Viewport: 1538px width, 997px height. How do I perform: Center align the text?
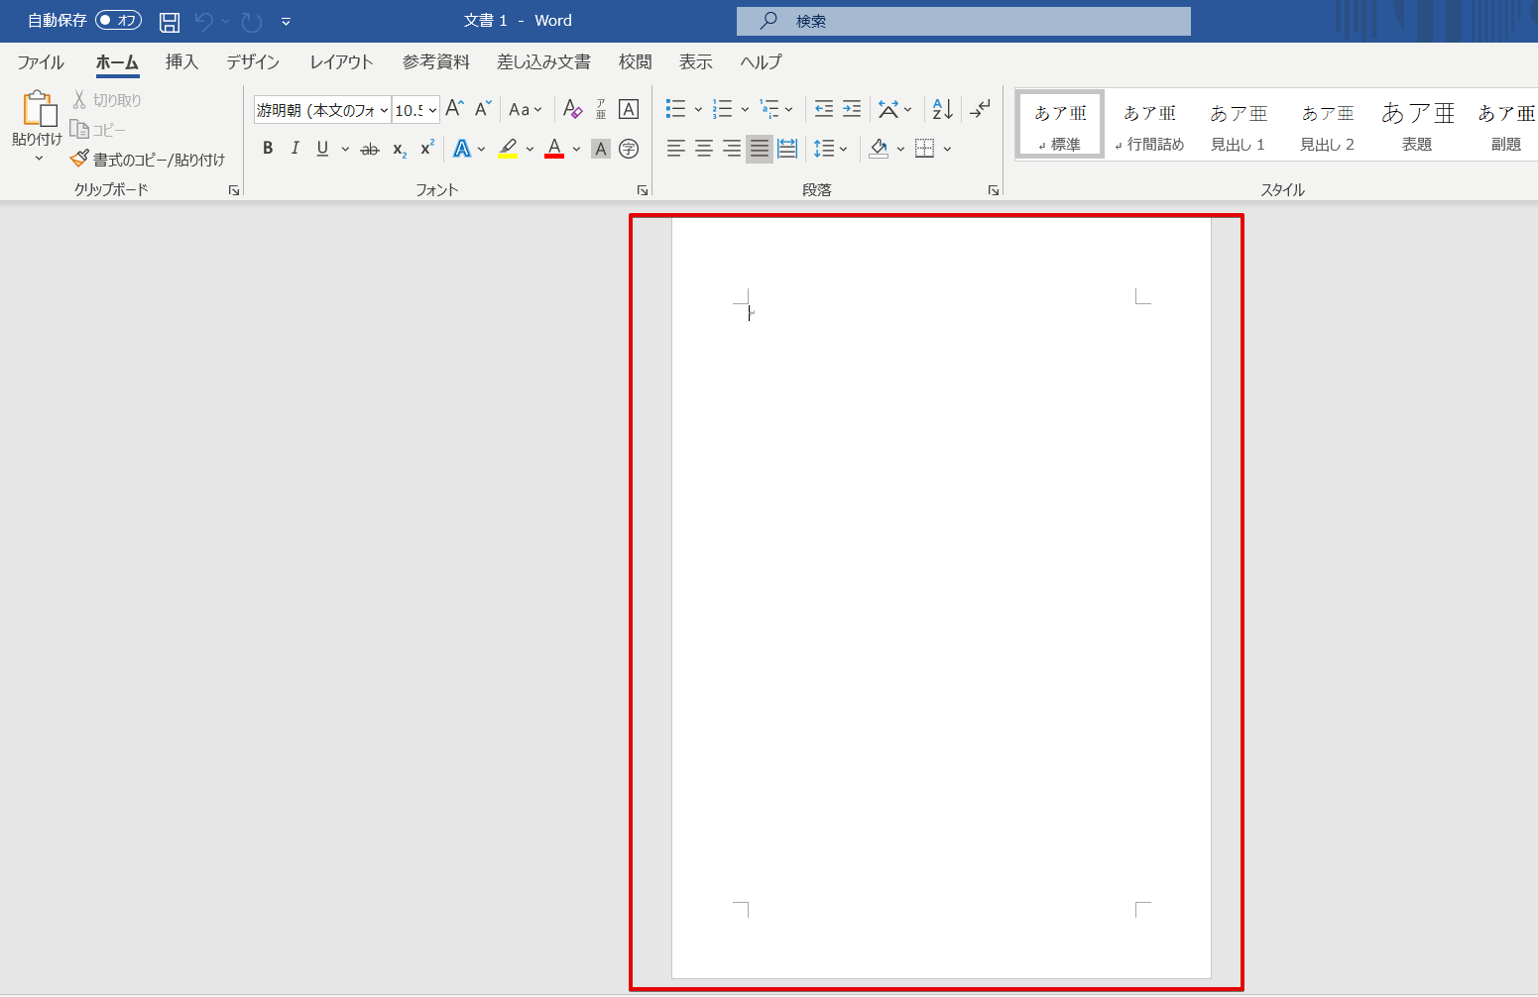click(x=704, y=149)
